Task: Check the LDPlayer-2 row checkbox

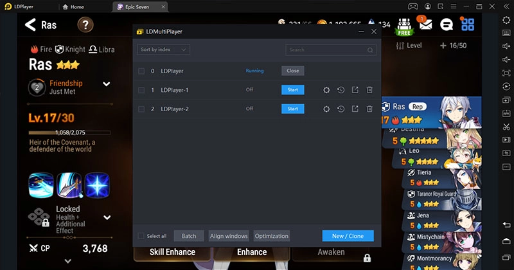Action: click(141, 109)
